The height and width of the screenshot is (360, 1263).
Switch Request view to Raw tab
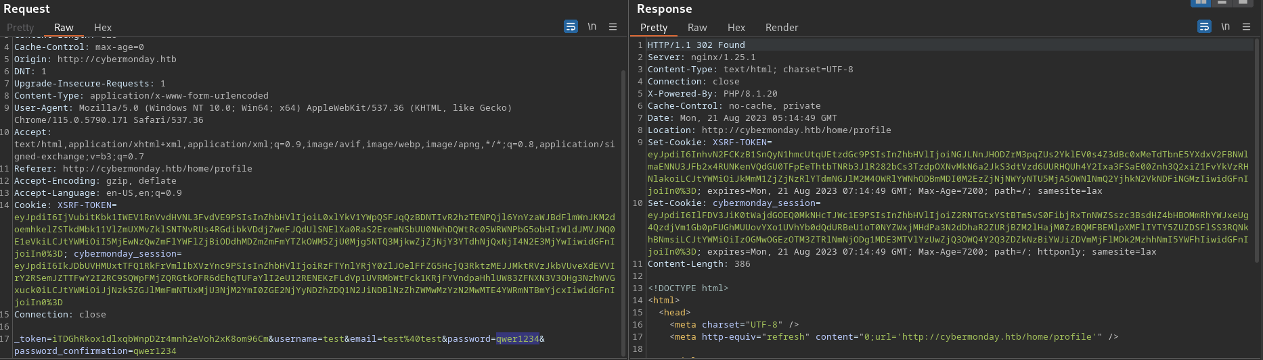64,28
